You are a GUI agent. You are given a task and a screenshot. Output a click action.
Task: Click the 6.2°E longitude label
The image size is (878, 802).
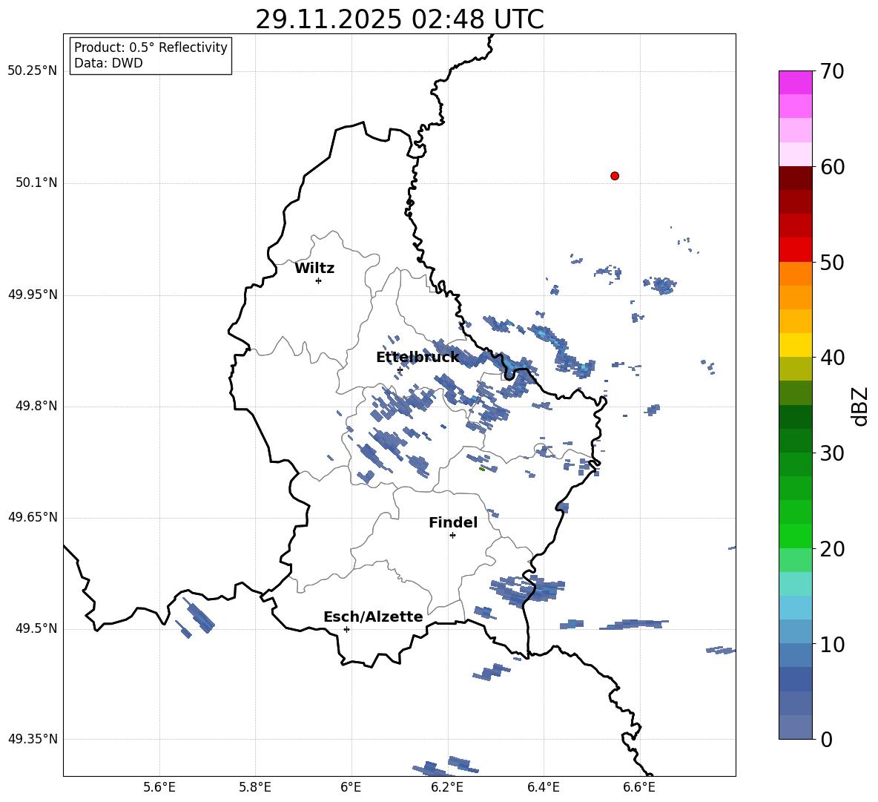click(x=447, y=787)
